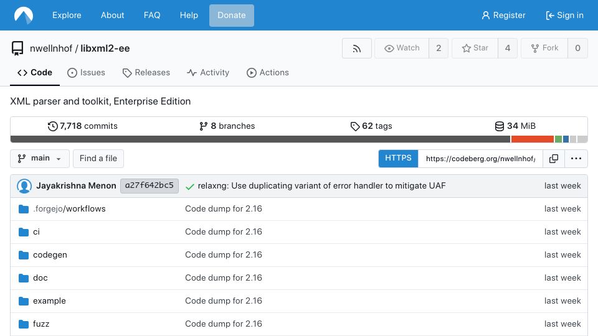This screenshot has width=598, height=336.
Task: Click Find a file button
Action: pyautogui.click(x=98, y=159)
